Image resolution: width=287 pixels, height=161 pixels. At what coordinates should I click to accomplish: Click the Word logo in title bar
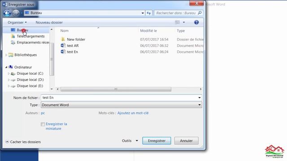click(5, 4)
